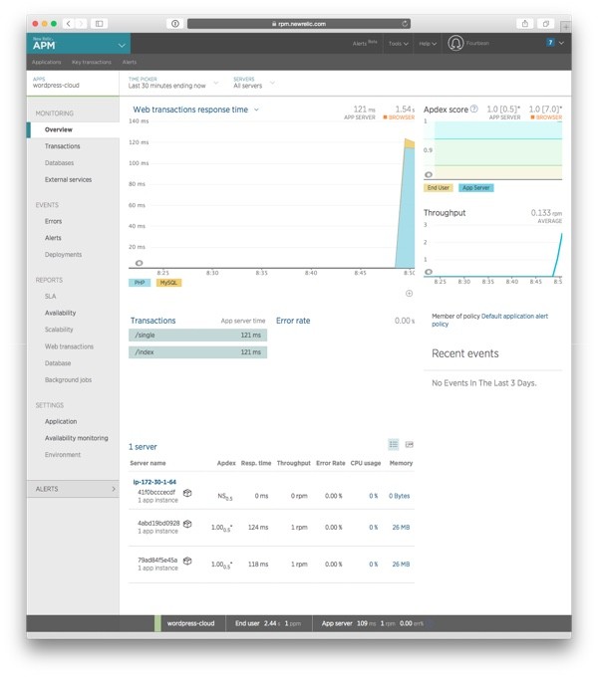Click the Transactions section heading link
Viewport: 598px width, 680px height.
152,321
